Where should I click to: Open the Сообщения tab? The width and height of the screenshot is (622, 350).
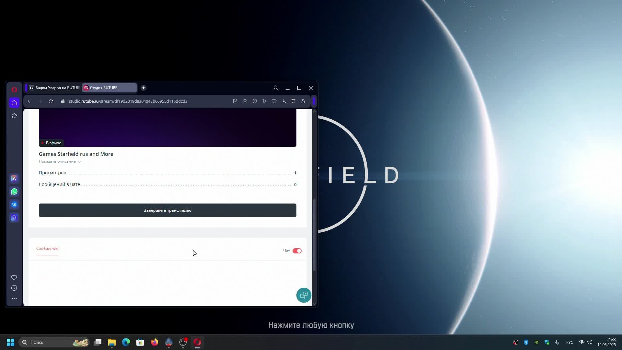click(47, 249)
